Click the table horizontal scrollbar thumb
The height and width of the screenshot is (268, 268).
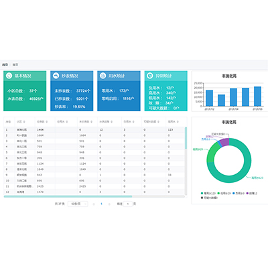tap(68, 196)
